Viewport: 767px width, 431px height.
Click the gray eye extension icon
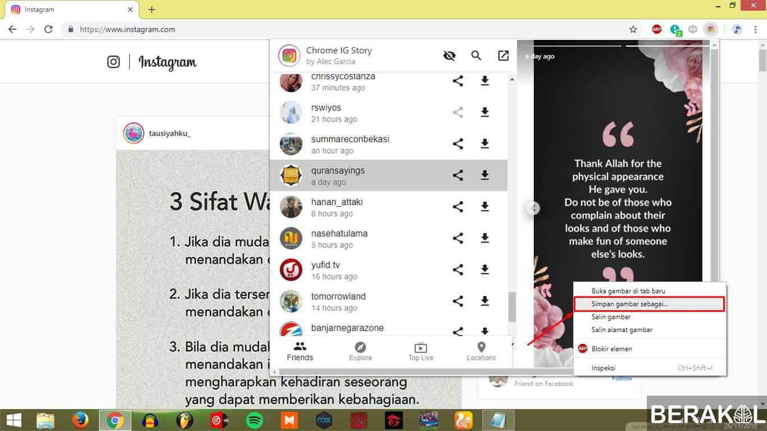[x=693, y=29]
